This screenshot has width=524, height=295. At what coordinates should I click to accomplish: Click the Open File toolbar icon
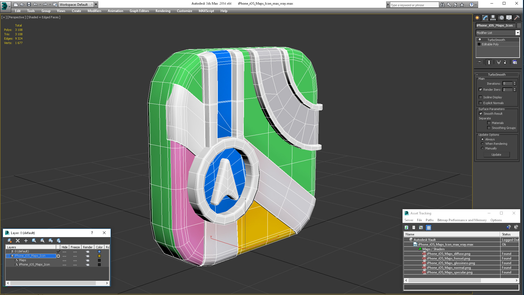(22, 4)
